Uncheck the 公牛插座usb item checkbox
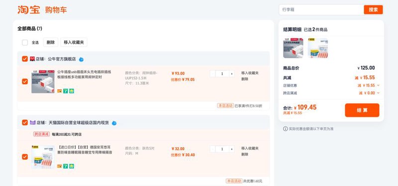This screenshot has height=186, width=398. 25,81
